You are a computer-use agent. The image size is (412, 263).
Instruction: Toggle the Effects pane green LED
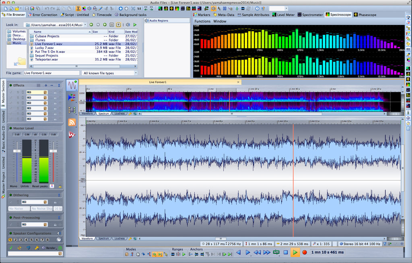pos(10,85)
